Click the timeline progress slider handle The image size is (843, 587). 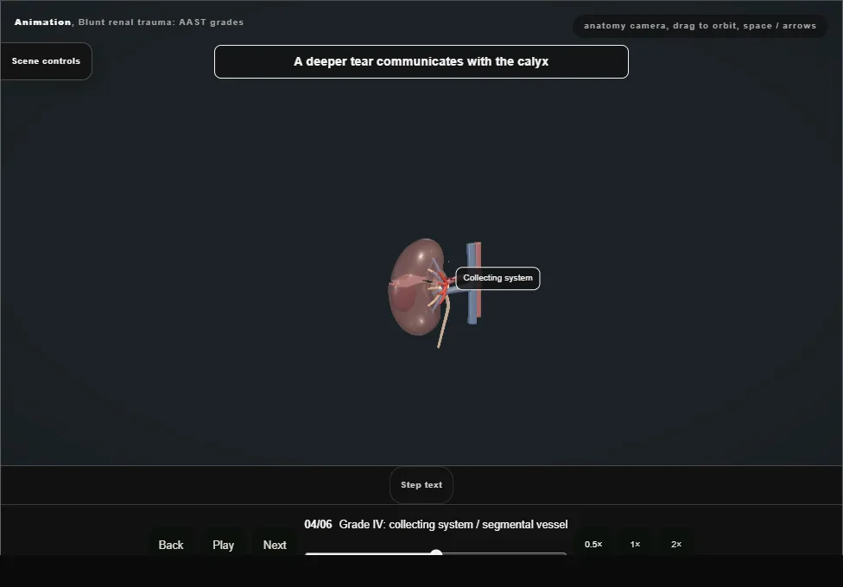point(436,553)
